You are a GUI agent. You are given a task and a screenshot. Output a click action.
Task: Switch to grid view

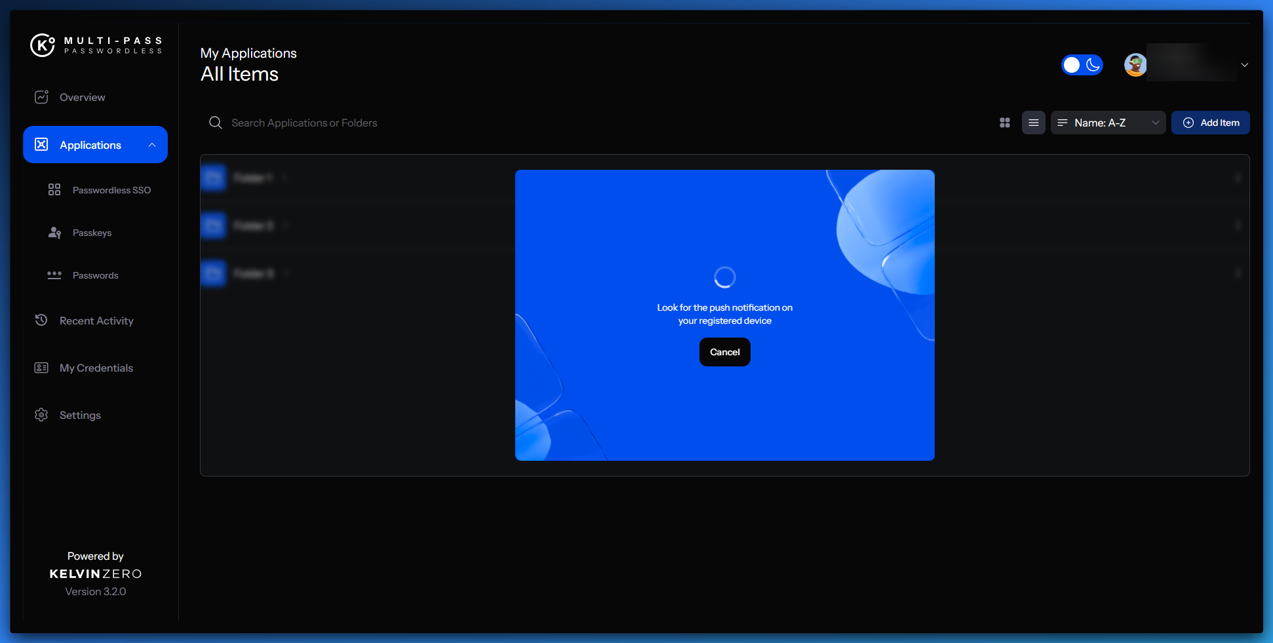click(x=1004, y=123)
